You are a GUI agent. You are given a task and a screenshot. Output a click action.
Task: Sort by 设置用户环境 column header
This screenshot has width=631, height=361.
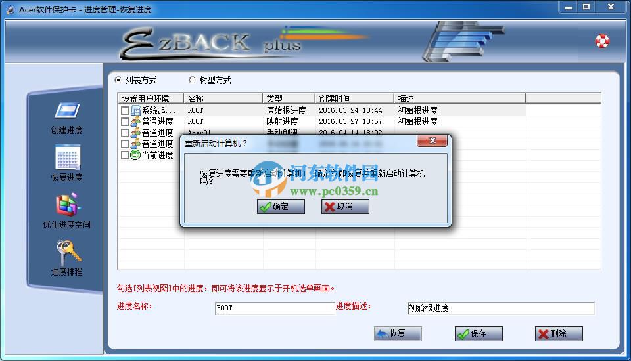(151, 98)
